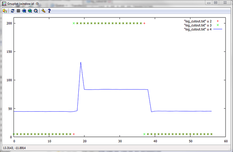
Task: Click the blue line peak near 130
Action: coord(81,63)
